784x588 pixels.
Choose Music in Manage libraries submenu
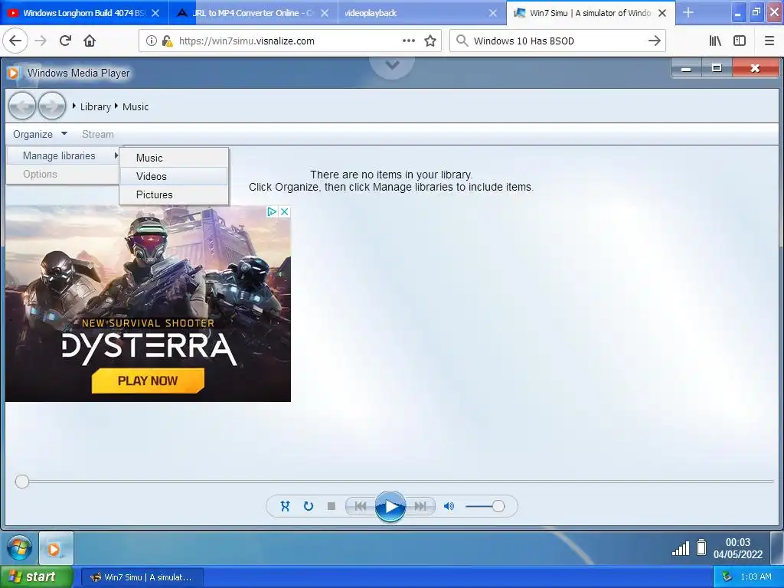pos(174,158)
